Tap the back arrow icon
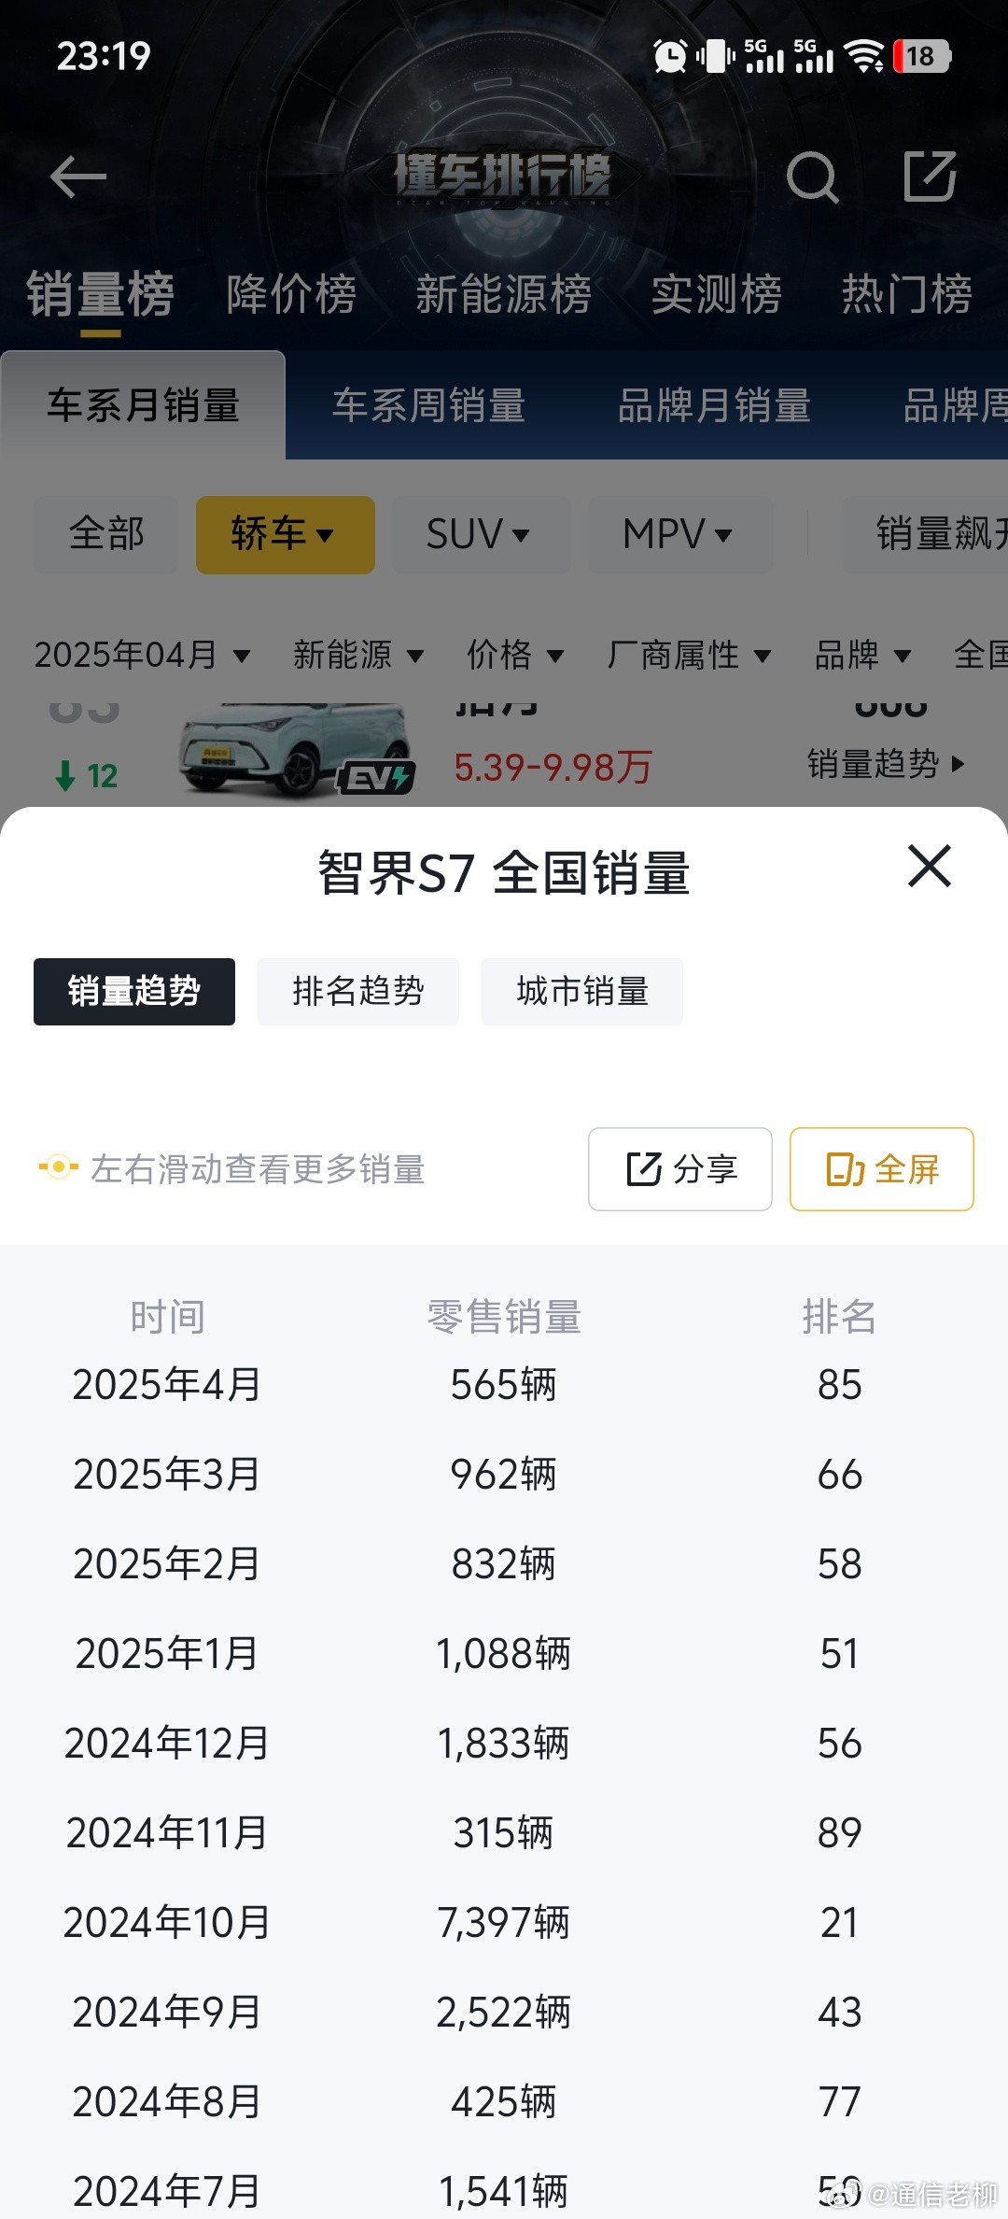1008x2219 pixels. [78, 177]
